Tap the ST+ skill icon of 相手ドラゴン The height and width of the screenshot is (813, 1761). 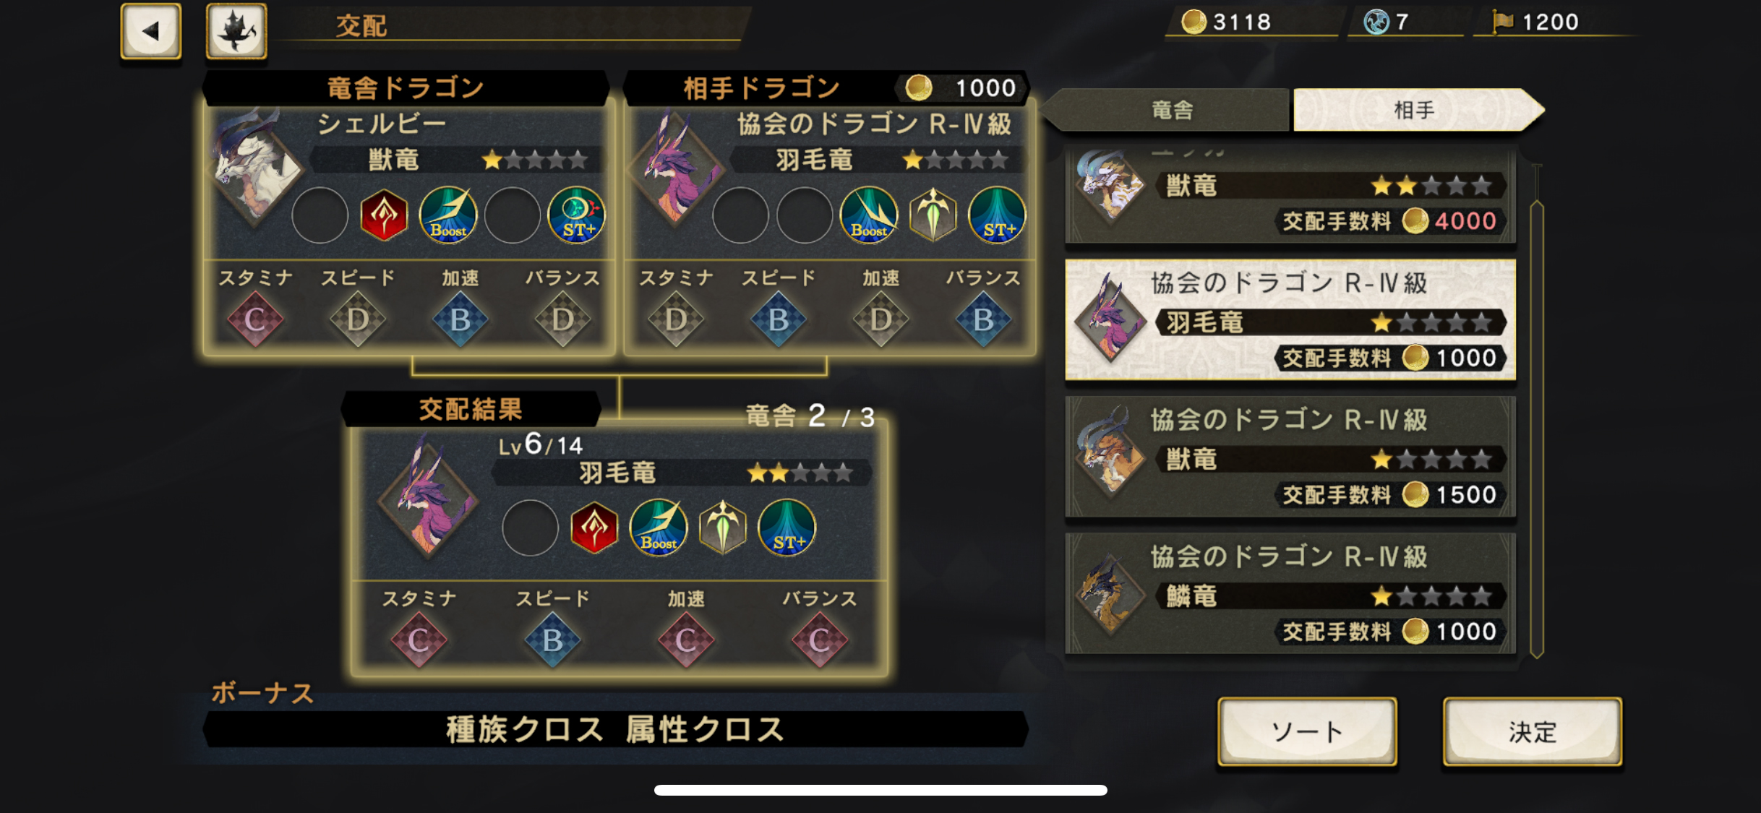pyautogui.click(x=997, y=215)
